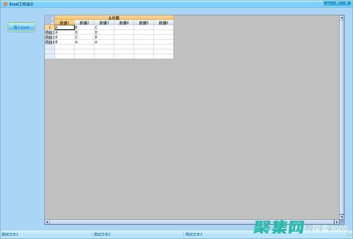Select row header 项目4
This screenshot has height=239, width=353.
point(50,42)
